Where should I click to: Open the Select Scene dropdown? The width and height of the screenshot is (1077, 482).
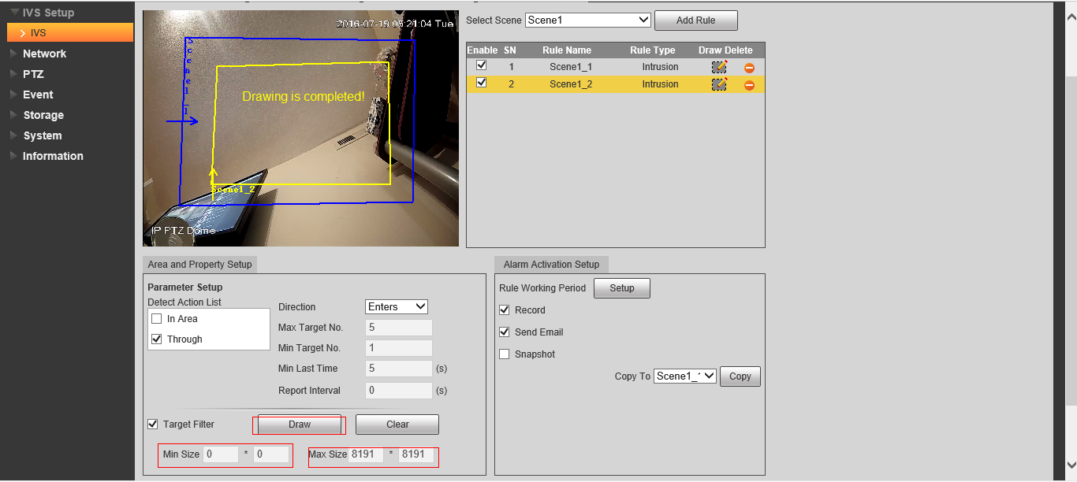(x=588, y=20)
